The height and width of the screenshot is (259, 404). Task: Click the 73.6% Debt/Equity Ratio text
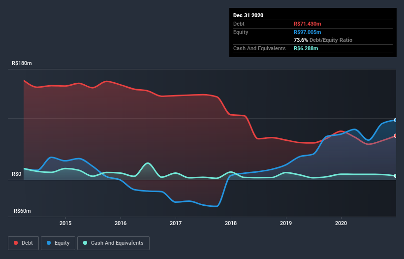click(323, 40)
